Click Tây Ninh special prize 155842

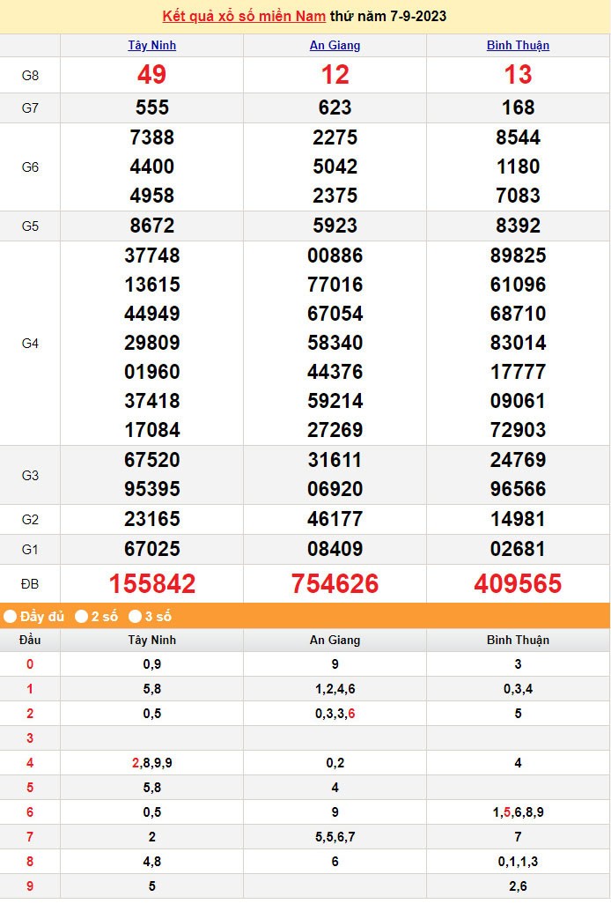pos(152,583)
